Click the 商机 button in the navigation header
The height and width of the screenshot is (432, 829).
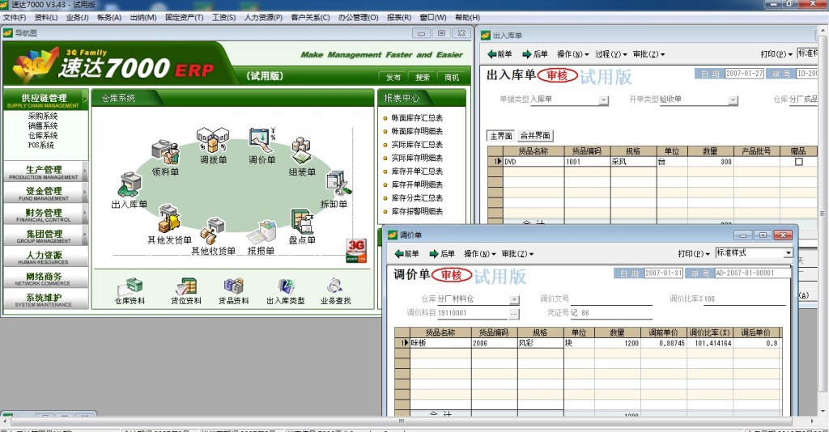click(x=452, y=77)
